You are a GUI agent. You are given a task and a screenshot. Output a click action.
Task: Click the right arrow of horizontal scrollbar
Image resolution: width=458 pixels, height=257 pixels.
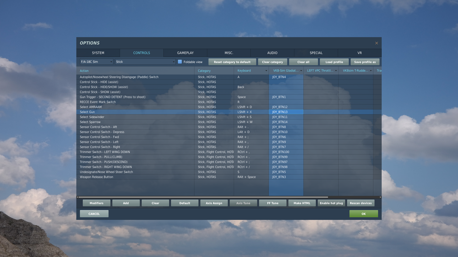[380, 197]
